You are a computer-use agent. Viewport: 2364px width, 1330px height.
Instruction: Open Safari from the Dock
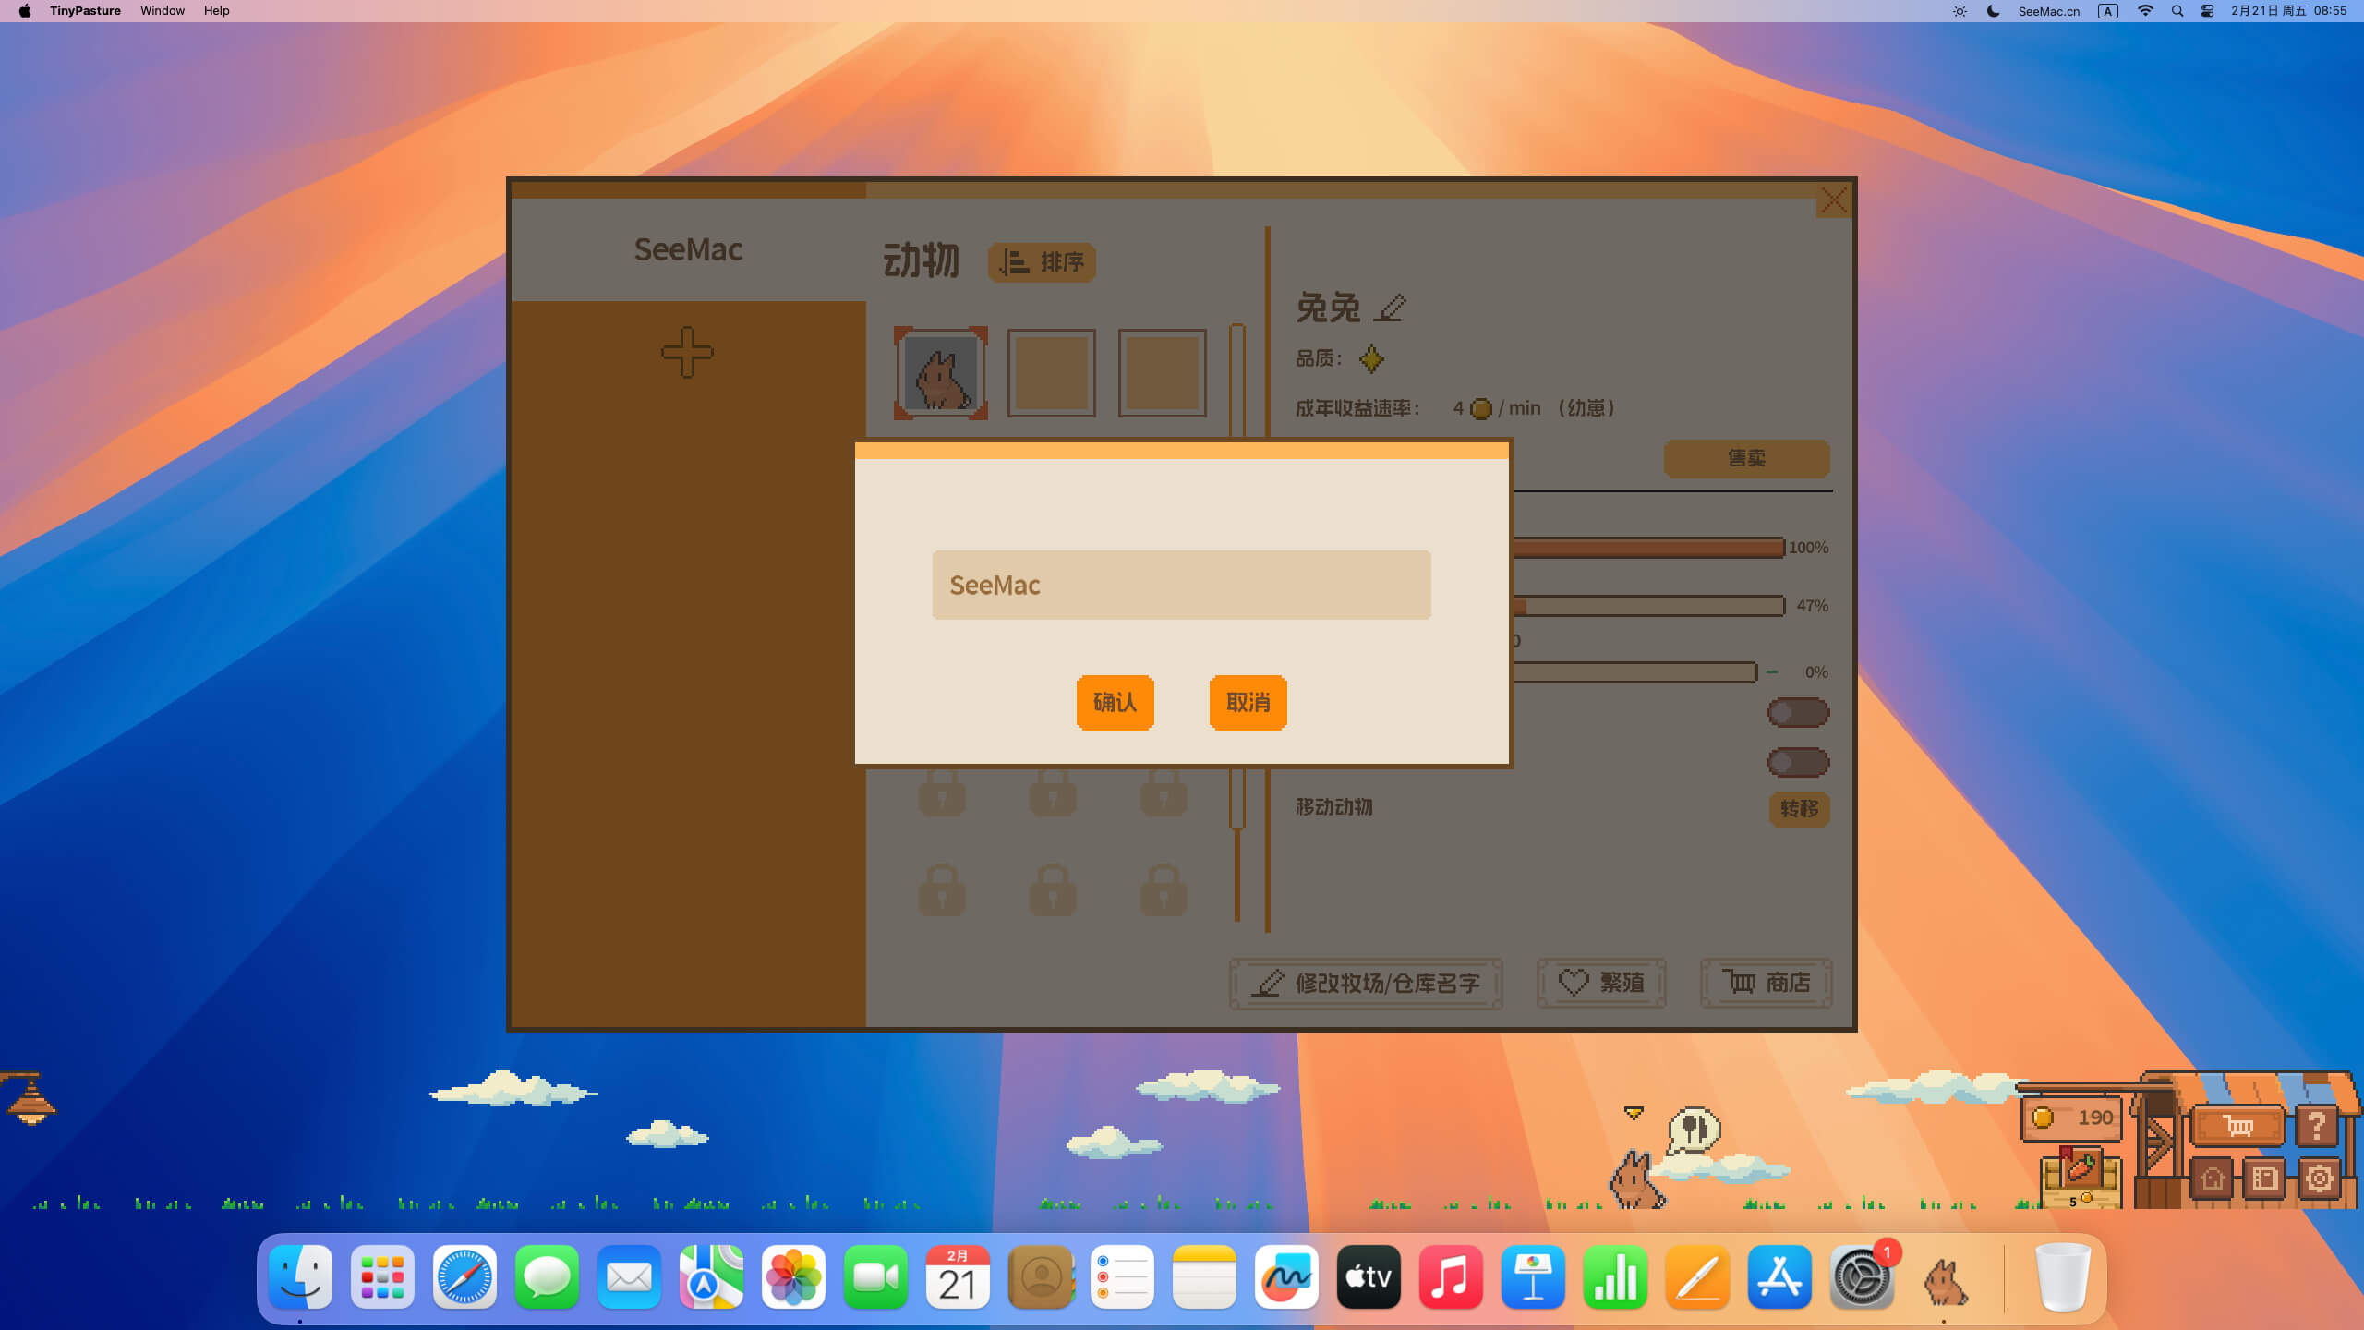pos(464,1278)
